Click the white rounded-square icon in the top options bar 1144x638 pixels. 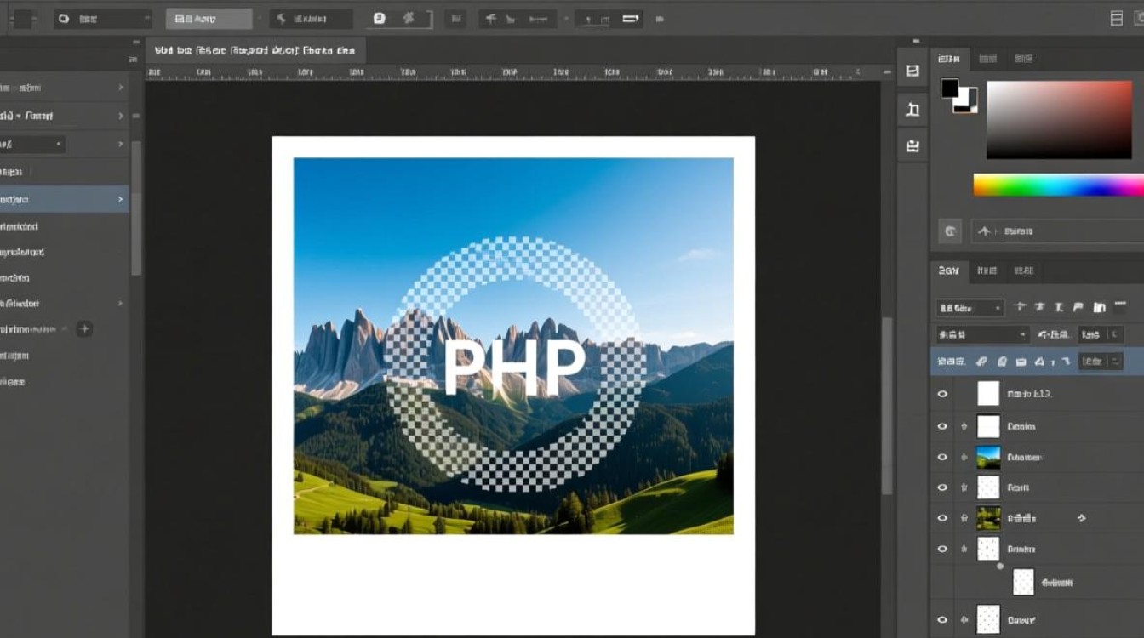[380, 19]
